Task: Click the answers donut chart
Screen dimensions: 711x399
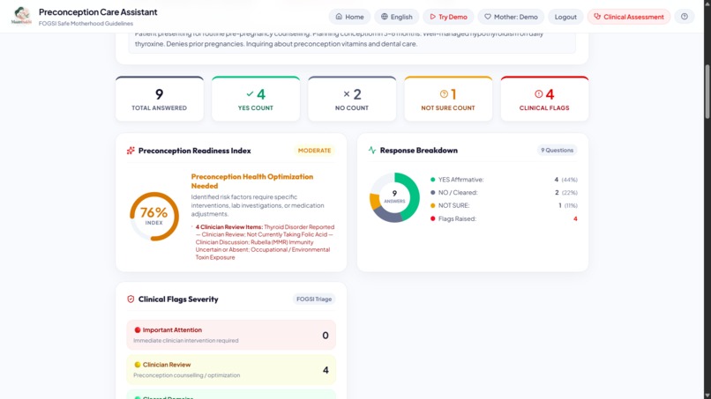Action: 394,197
